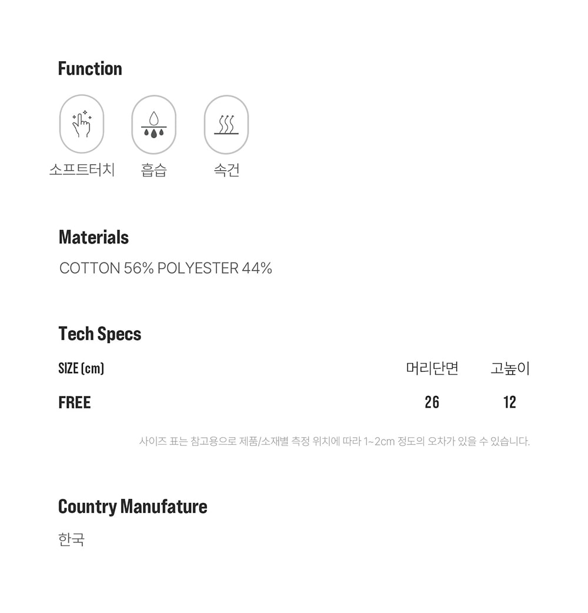
Task: Click the Tech Specs heading
Action: (100, 334)
